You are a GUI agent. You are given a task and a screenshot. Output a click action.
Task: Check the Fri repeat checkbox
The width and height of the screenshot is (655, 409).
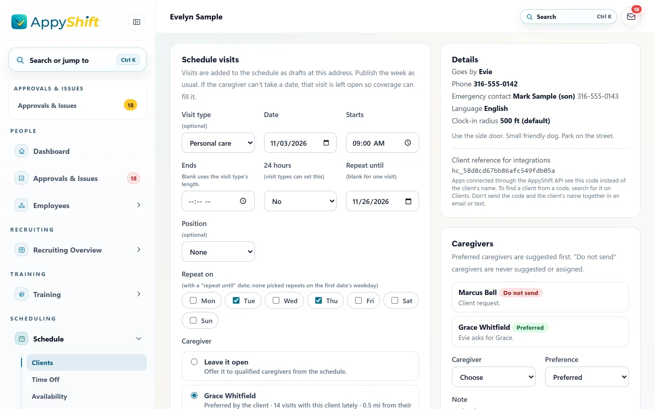tap(358, 301)
